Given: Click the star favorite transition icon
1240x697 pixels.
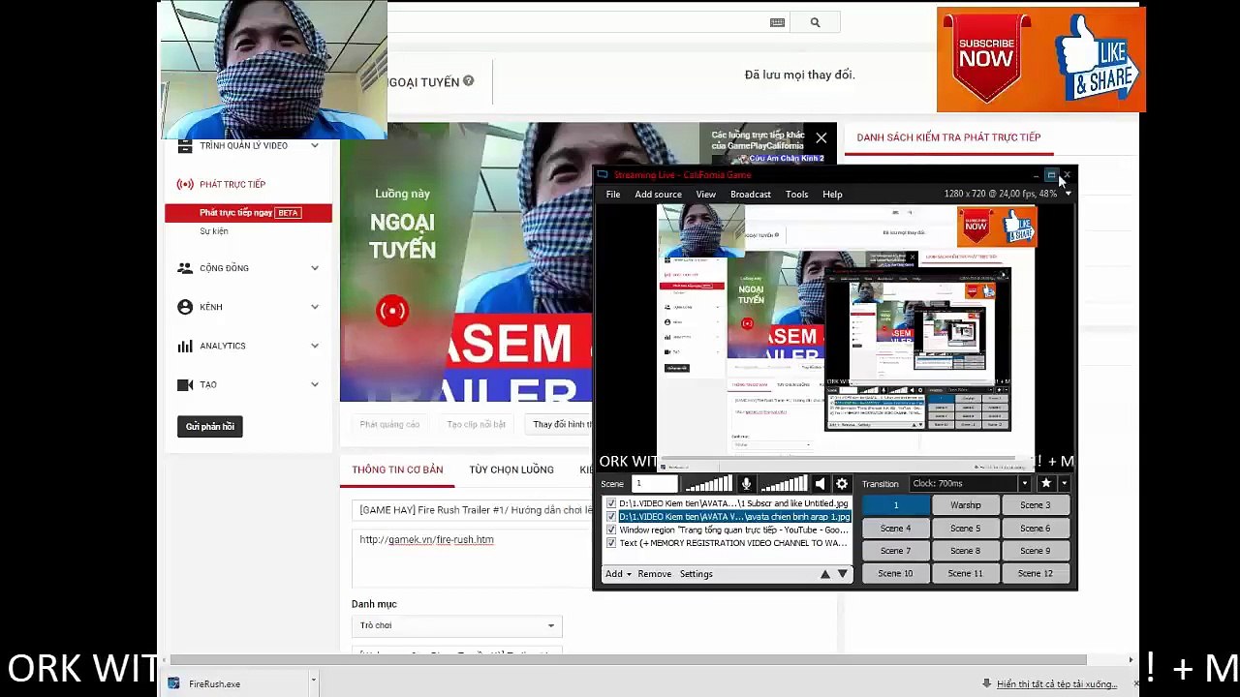Looking at the screenshot, I should tap(1045, 483).
